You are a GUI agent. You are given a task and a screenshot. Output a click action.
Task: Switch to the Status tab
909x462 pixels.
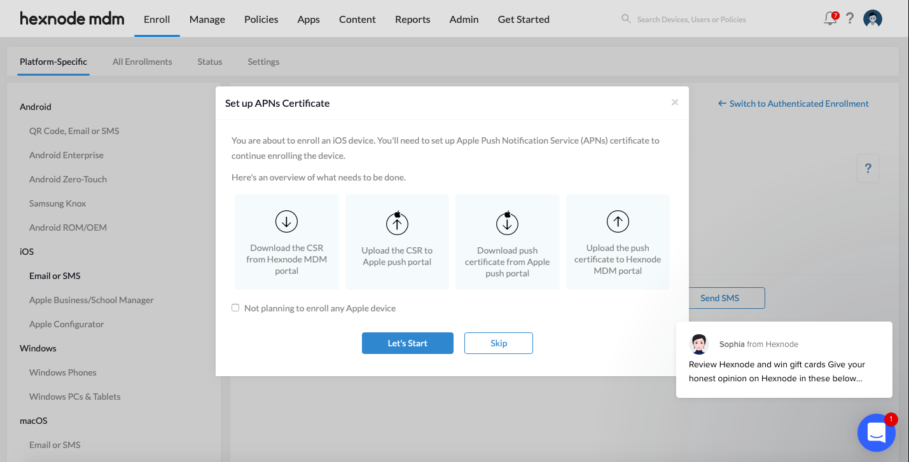tap(210, 62)
